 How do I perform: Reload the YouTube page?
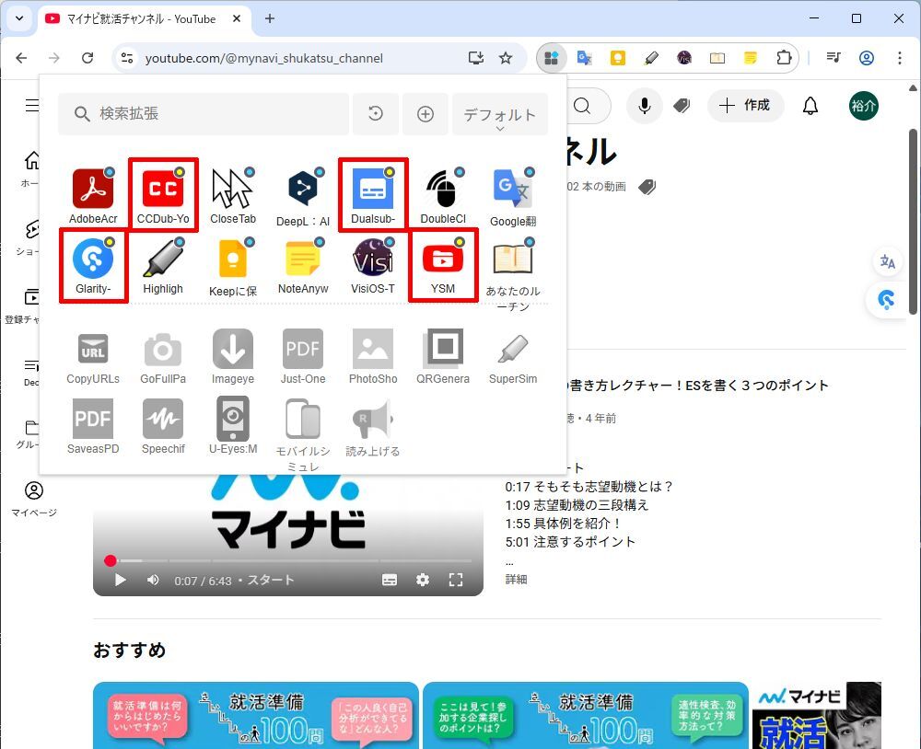pos(87,58)
